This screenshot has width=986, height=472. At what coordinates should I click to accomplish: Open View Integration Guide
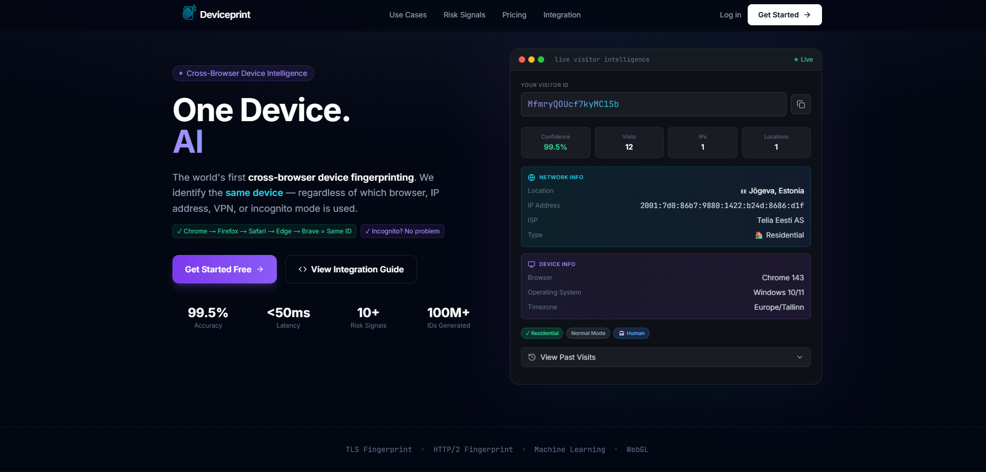(x=351, y=269)
